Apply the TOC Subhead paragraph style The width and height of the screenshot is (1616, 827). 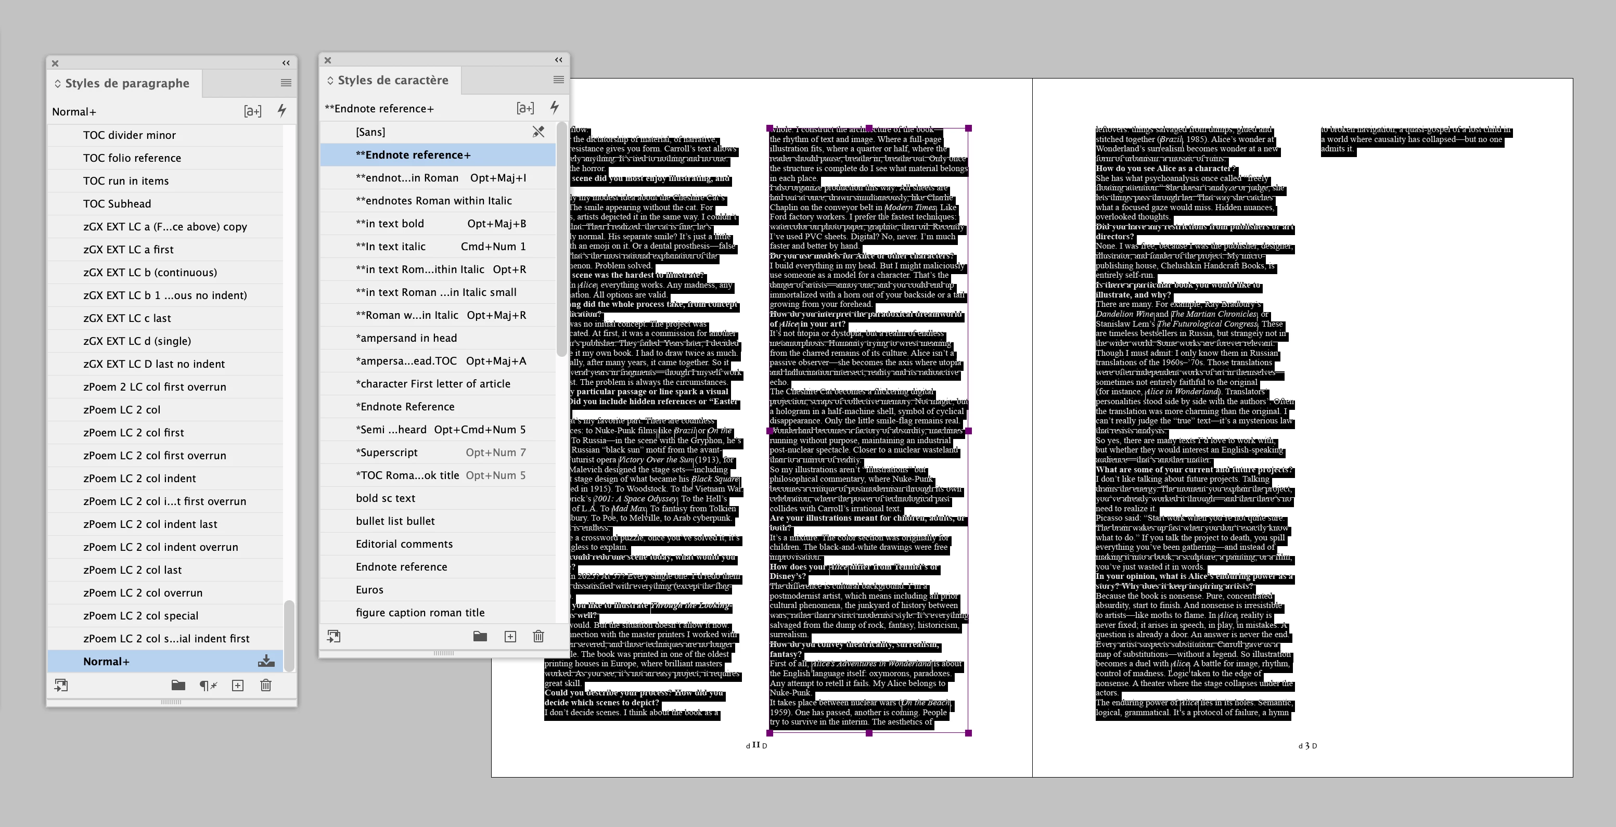(x=117, y=203)
